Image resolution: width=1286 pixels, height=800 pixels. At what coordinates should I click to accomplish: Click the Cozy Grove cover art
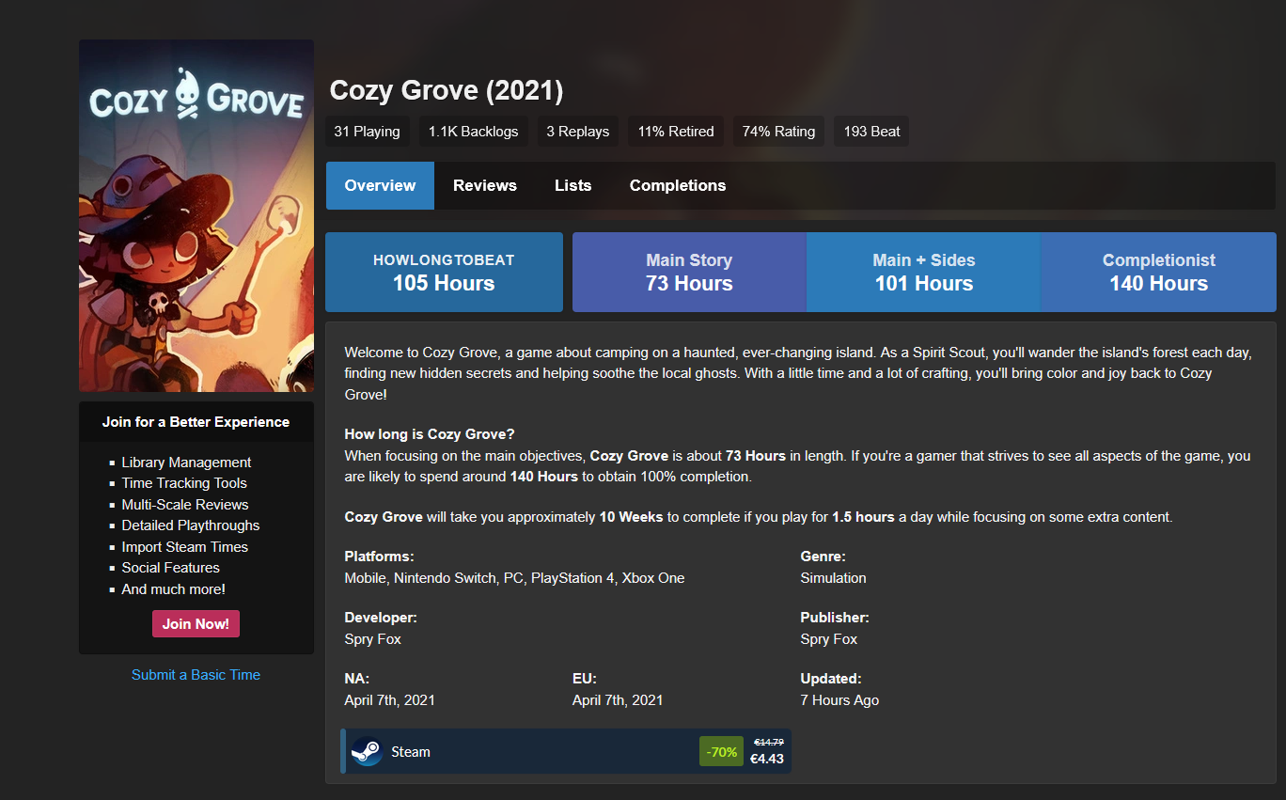click(x=196, y=216)
